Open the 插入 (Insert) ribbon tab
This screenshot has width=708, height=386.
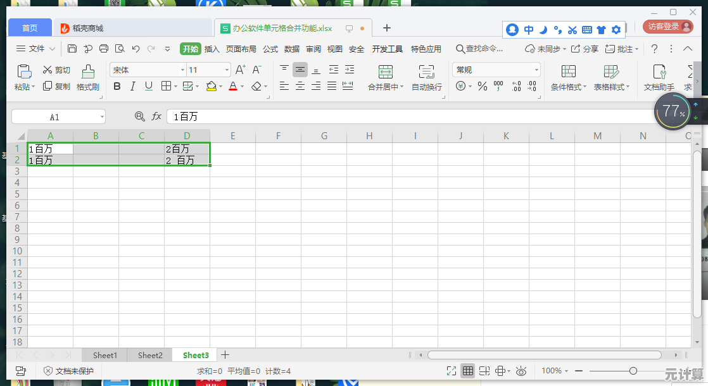coord(212,49)
